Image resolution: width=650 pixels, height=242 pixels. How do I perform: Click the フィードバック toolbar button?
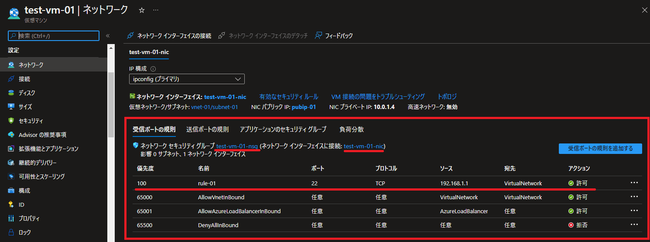334,36
